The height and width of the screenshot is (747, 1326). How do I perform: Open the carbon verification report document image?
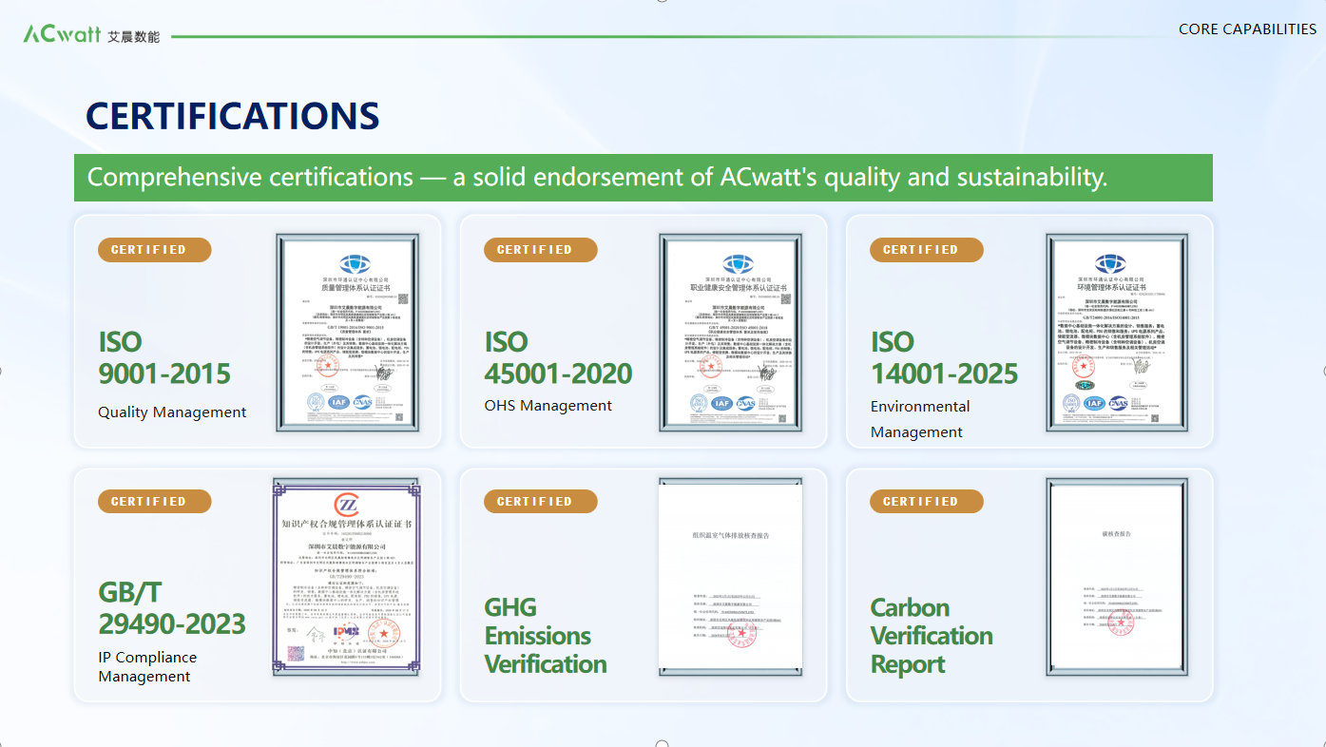coord(1118,577)
